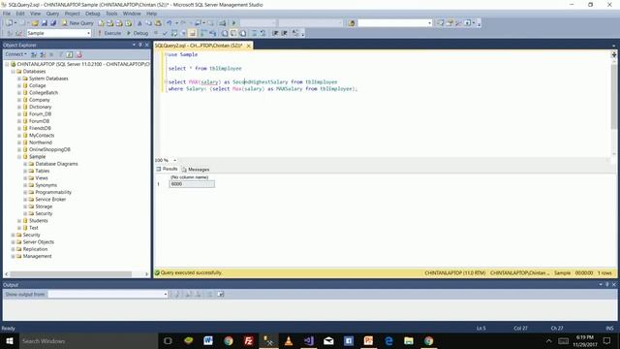
Task: Toggle the highlighted IntelliSense Enabled icon
Action: point(192,33)
